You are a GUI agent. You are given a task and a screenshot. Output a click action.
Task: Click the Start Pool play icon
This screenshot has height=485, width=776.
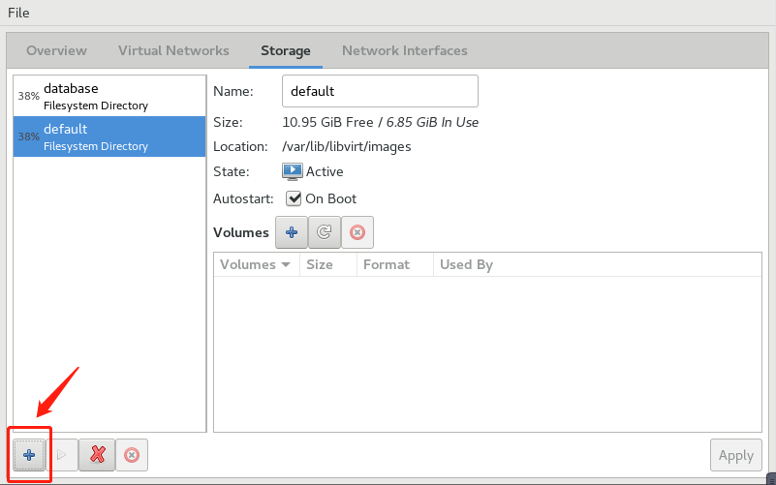(x=62, y=454)
